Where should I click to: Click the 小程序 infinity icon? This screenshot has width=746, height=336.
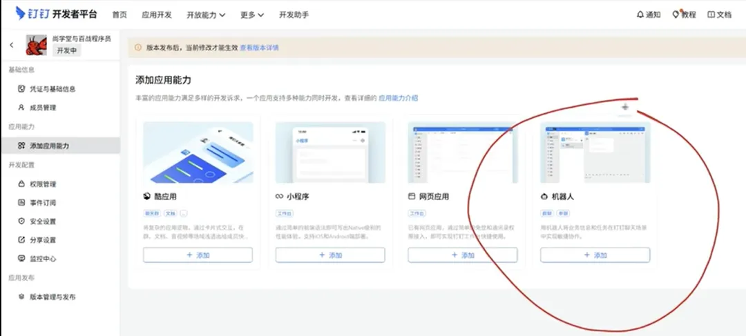[x=279, y=196]
